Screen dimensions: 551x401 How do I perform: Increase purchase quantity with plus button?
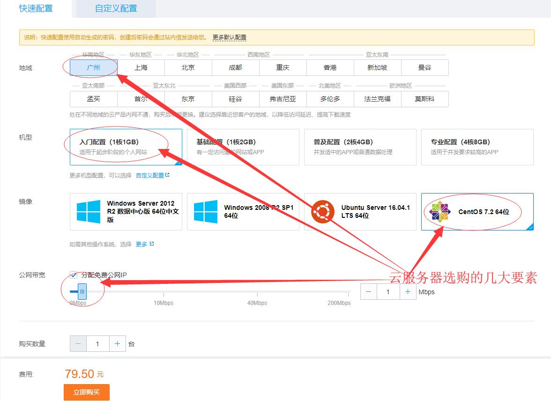pos(117,344)
